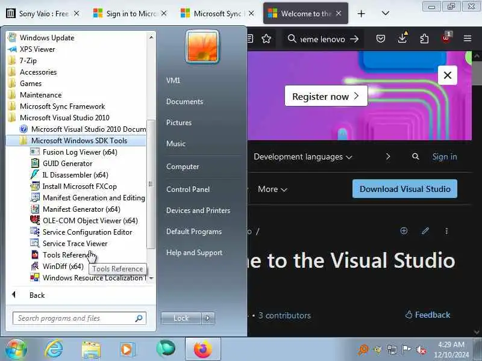The image size is (482, 361).
Task: Click the Firefox address search field
Action: click(x=322, y=39)
